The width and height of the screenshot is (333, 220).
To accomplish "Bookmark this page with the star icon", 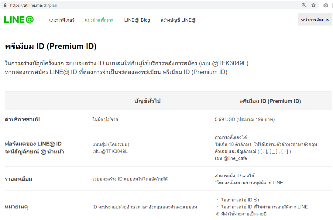I will coord(314,5).
